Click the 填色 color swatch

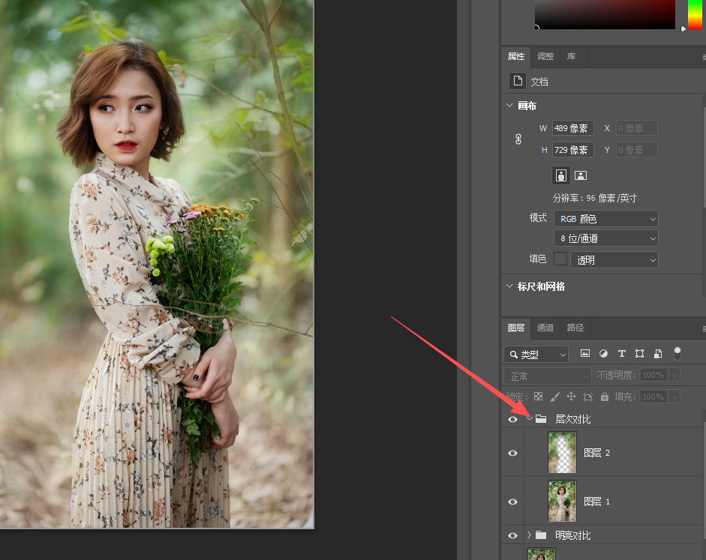(560, 259)
